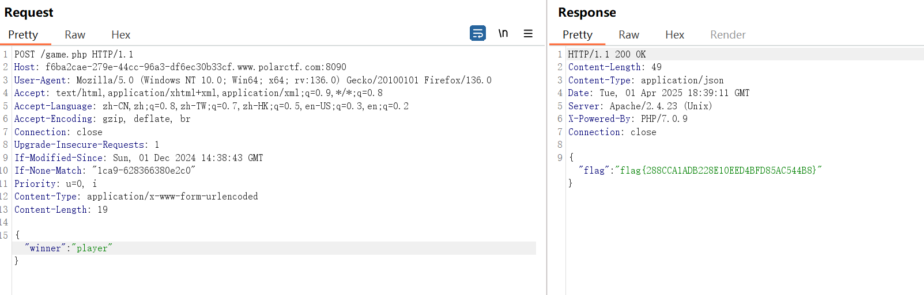
Task: Click the Server: Apache response header
Action: [x=640, y=106]
